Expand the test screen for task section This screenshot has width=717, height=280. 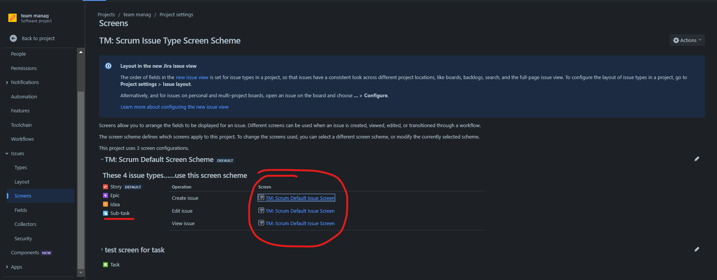pyautogui.click(x=101, y=249)
